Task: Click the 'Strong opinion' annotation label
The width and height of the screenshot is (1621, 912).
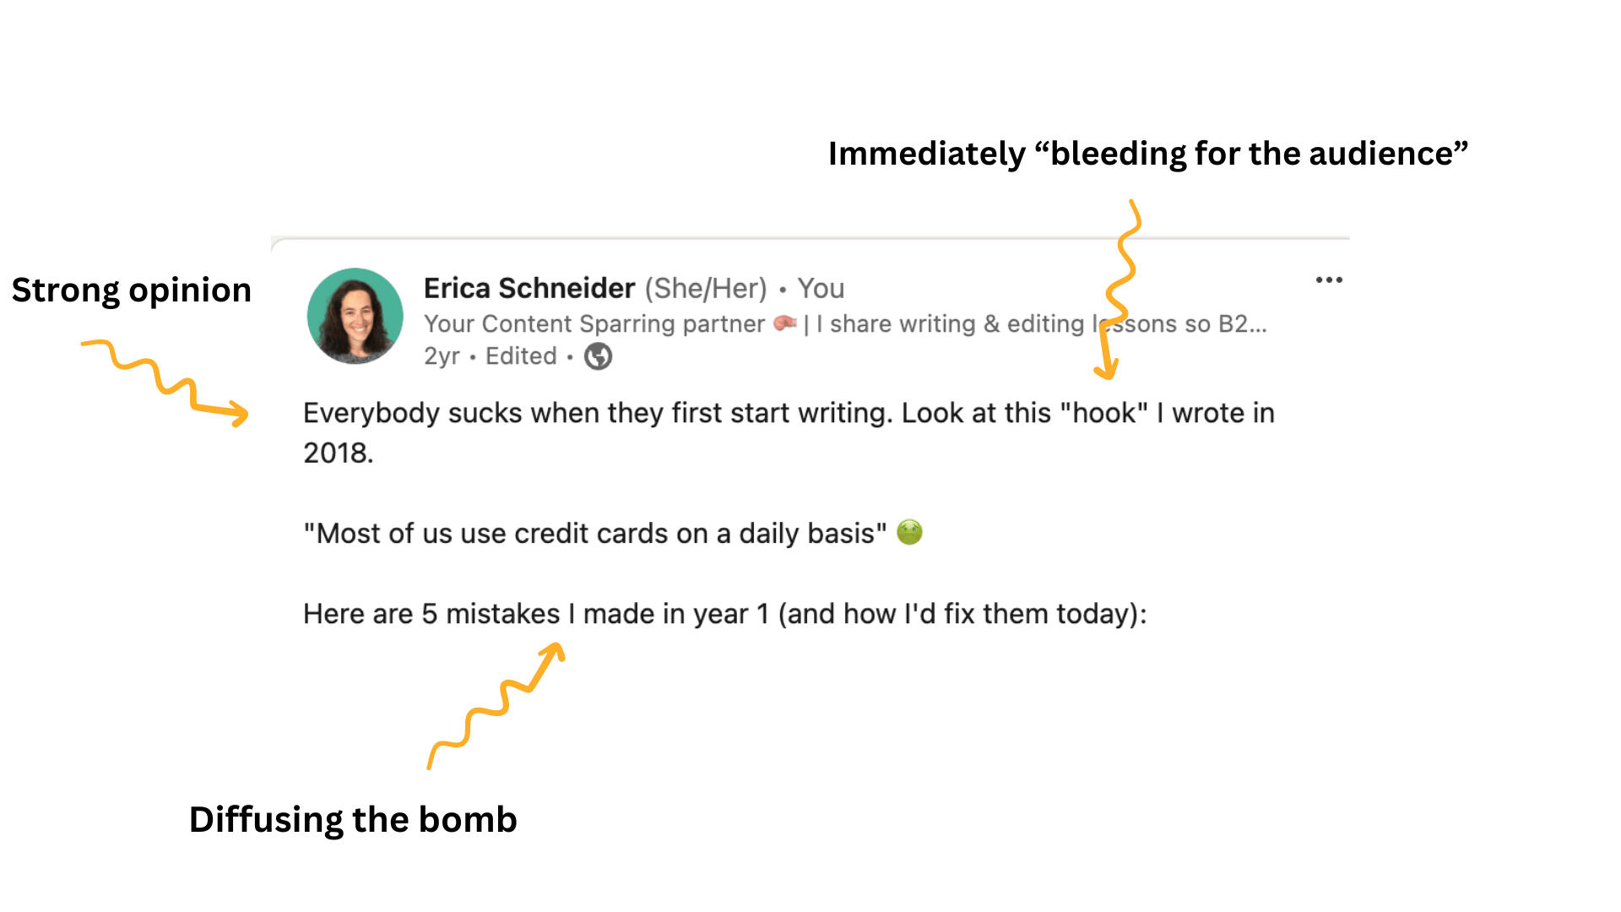Action: pyautogui.click(x=132, y=290)
